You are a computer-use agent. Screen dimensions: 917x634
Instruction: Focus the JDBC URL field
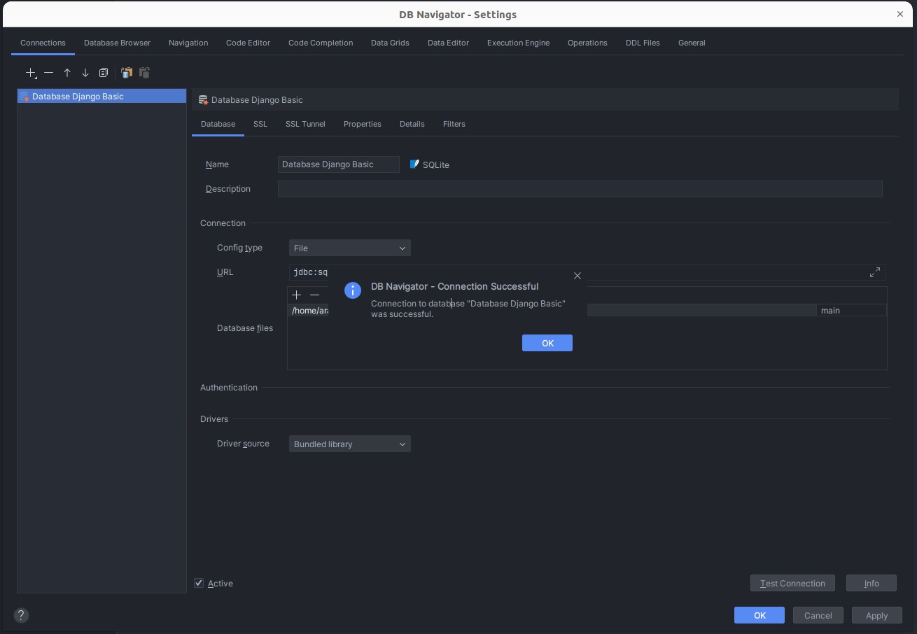[x=587, y=272]
